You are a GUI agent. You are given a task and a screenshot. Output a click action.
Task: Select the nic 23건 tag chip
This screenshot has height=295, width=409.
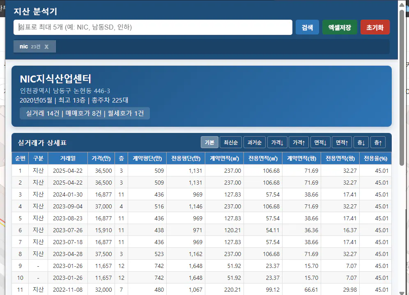coord(34,46)
